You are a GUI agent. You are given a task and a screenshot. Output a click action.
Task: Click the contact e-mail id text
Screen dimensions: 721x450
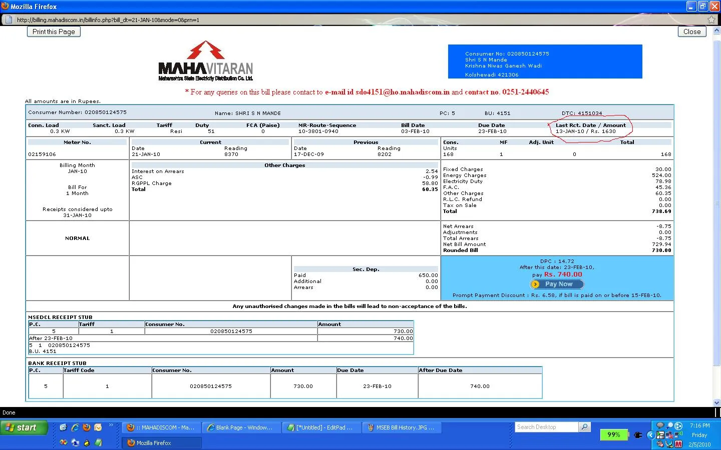point(388,92)
